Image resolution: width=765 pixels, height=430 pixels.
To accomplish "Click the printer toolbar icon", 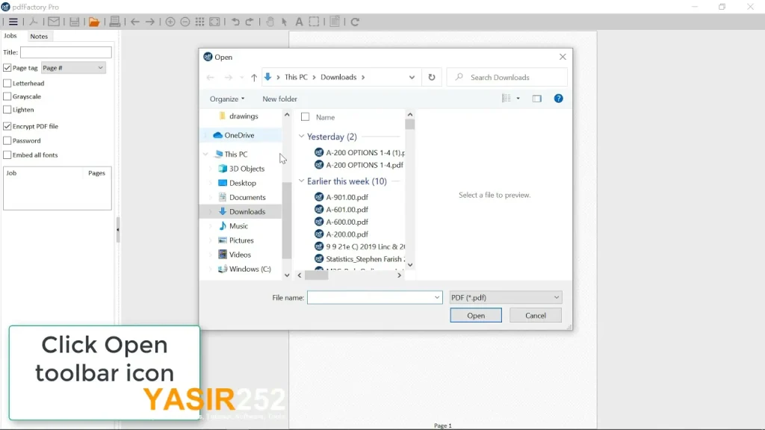I will [x=114, y=22].
